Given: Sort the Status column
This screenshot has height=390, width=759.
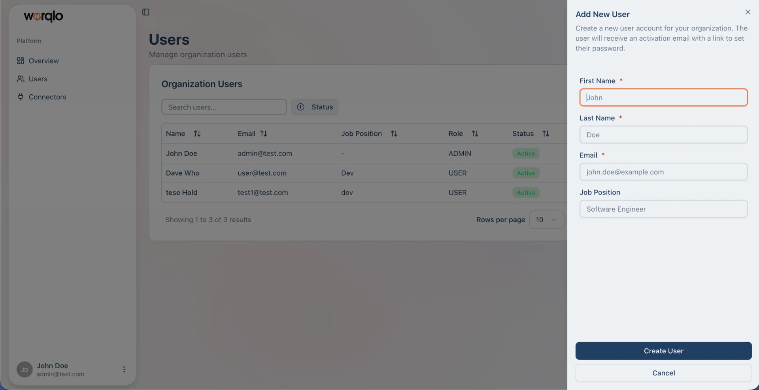Looking at the screenshot, I should [546, 133].
